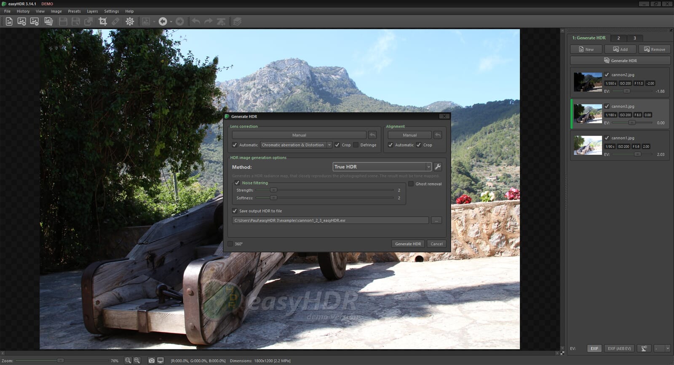The image size is (674, 365).
Task: Click the noise Strength slider
Action: pos(325,190)
